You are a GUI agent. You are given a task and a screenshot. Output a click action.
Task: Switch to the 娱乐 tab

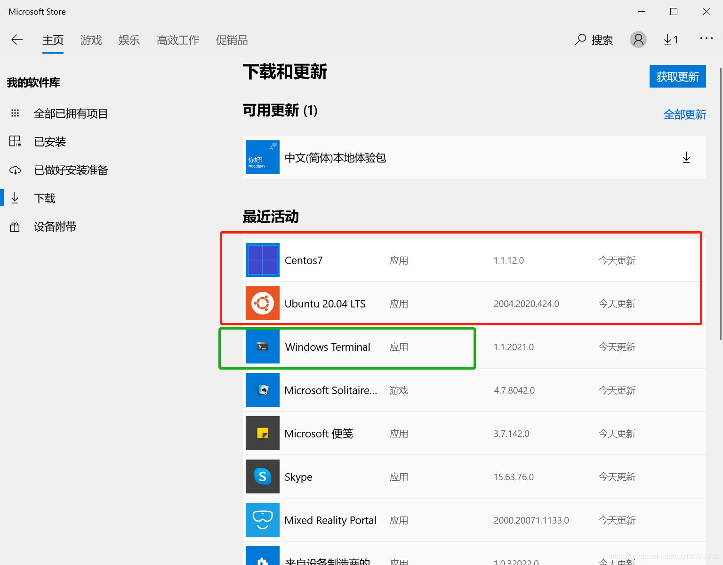(x=129, y=40)
